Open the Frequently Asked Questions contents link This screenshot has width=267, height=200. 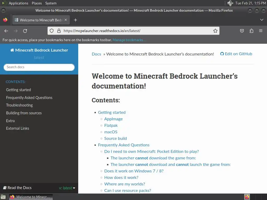[124, 145]
